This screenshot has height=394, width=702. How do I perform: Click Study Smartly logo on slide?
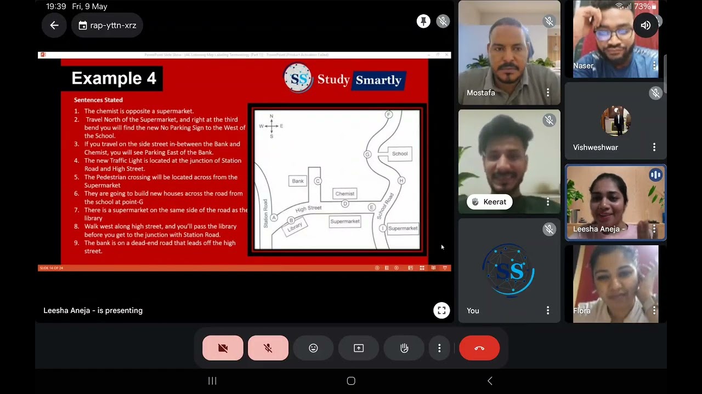point(344,79)
